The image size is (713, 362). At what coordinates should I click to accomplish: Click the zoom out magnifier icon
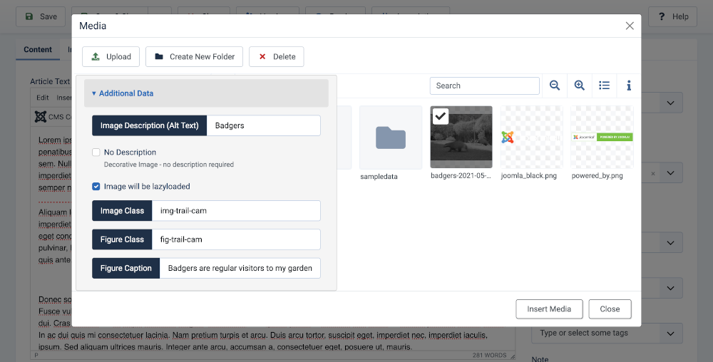(x=555, y=86)
